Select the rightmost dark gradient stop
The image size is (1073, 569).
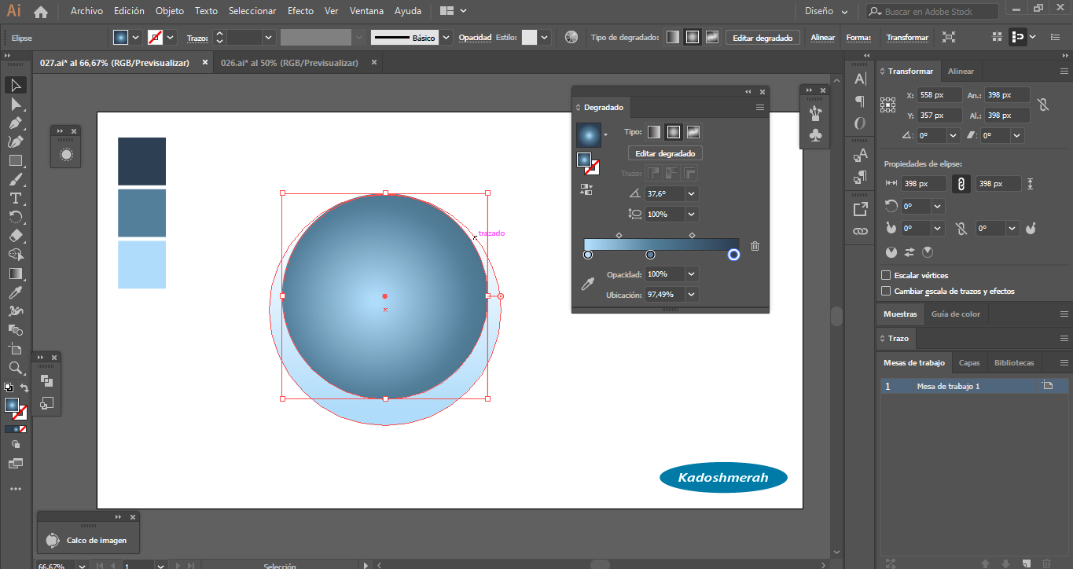click(733, 255)
